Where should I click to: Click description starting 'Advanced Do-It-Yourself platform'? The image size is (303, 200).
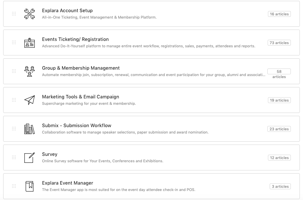click(149, 46)
